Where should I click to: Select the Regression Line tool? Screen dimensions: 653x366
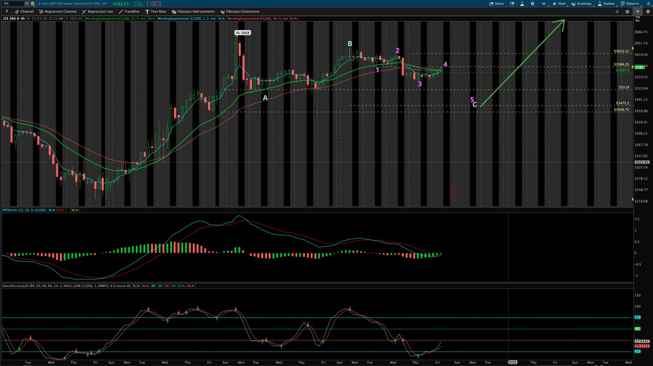pos(98,11)
